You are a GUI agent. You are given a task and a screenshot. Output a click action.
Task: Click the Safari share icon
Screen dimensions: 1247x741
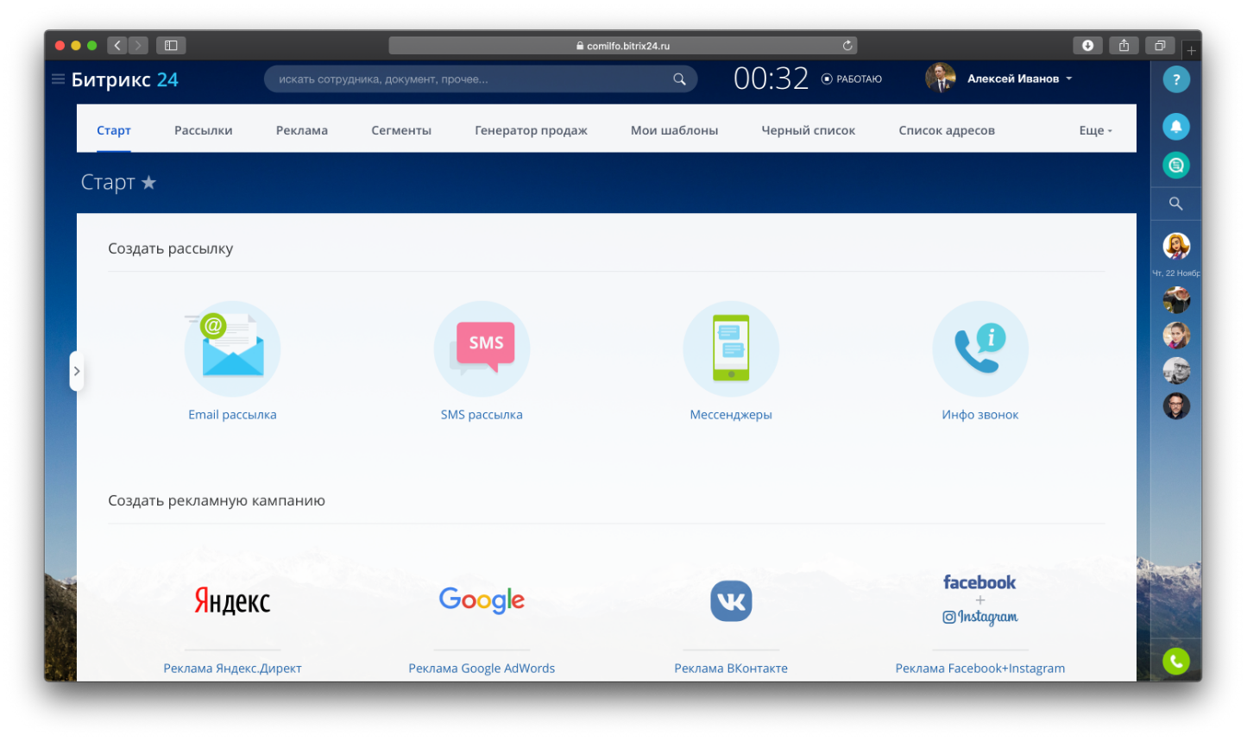(1124, 46)
